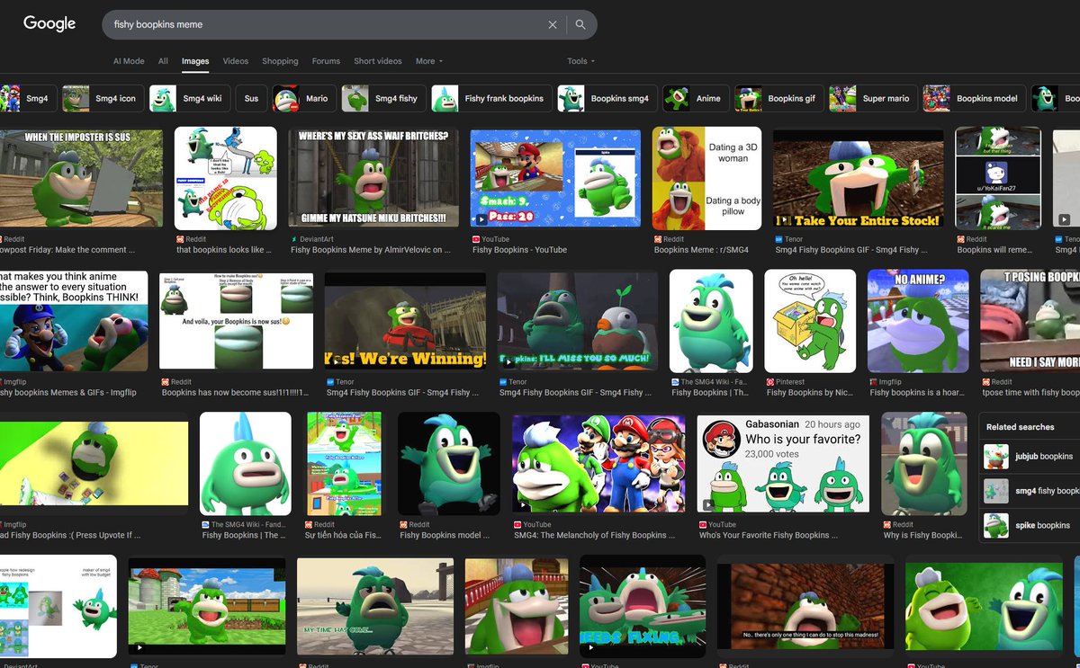Open the 'No Anime?' meme image

(x=918, y=321)
